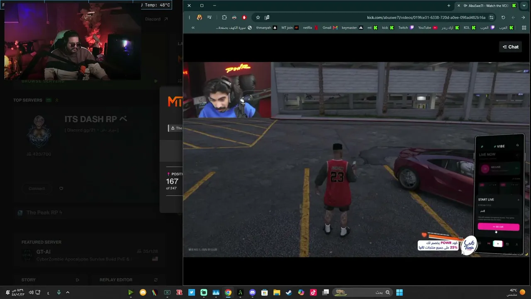This screenshot has height=299, width=531.
Task: Open the Twitch bookmark
Action: pos(406,28)
